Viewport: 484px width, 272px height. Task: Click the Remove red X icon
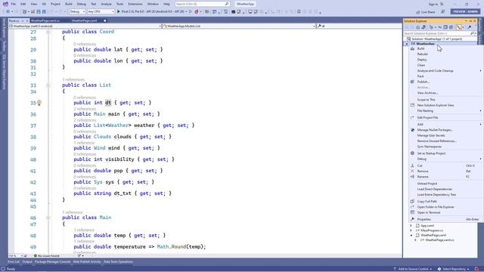click(x=412, y=172)
